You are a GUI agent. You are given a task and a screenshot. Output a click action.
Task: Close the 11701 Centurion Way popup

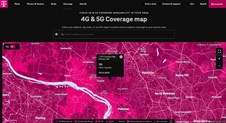point(121,57)
